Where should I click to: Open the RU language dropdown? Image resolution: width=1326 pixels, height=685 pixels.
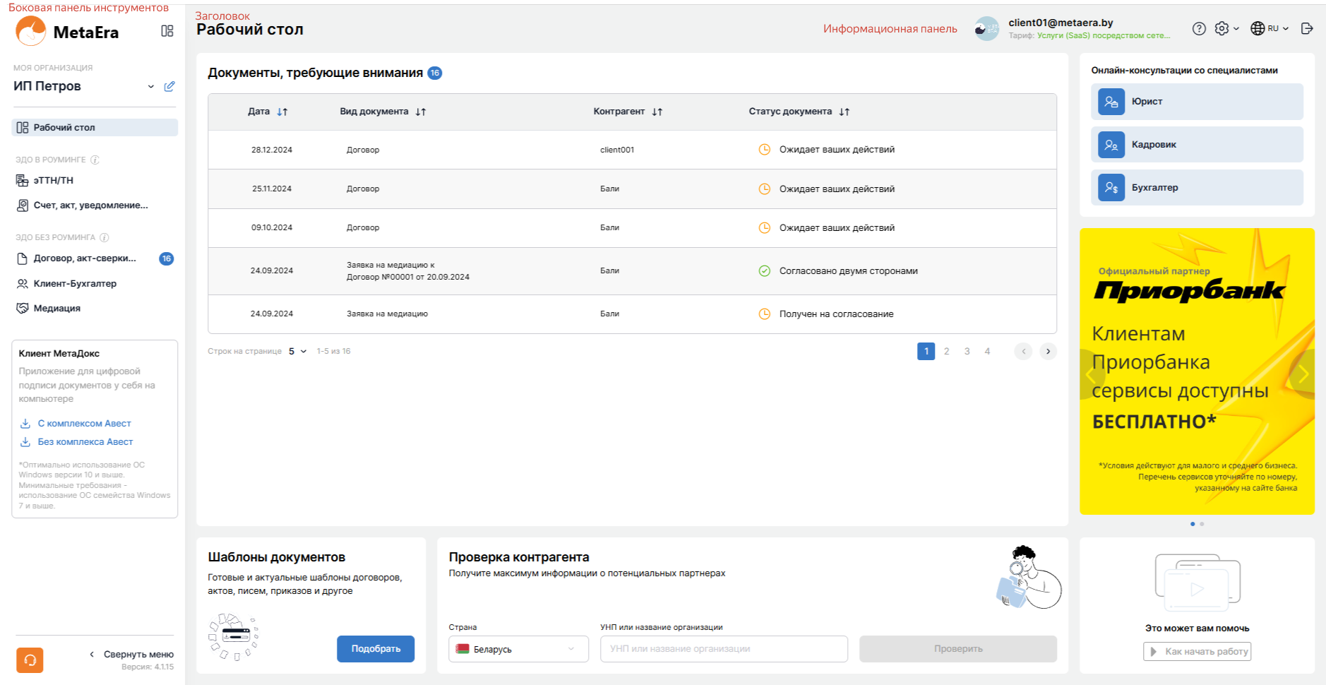click(x=1270, y=28)
